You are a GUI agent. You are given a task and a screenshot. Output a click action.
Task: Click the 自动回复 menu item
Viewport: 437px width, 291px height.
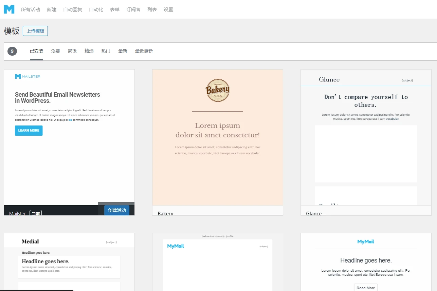click(72, 9)
